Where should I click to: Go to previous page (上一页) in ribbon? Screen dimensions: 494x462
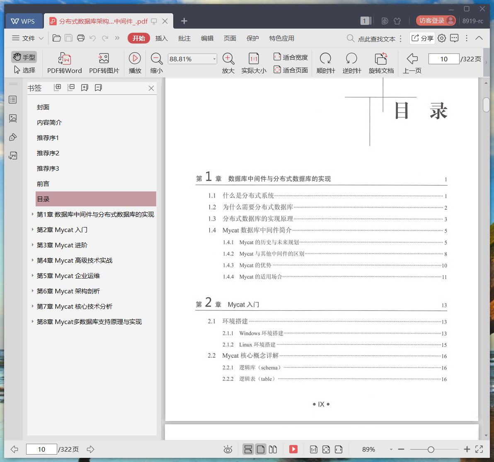412,63
